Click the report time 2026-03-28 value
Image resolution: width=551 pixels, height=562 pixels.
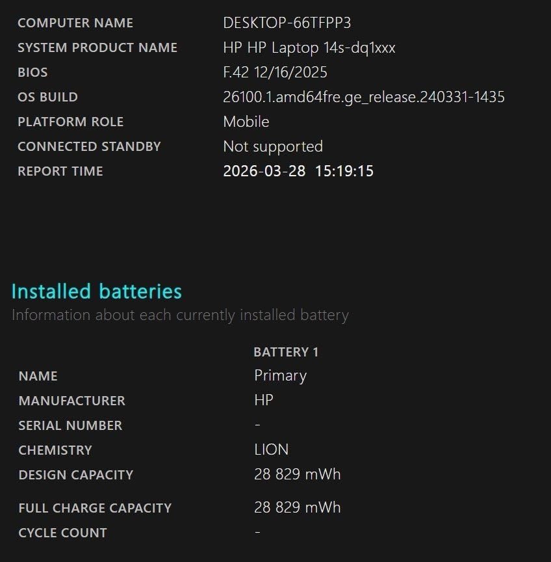298,171
